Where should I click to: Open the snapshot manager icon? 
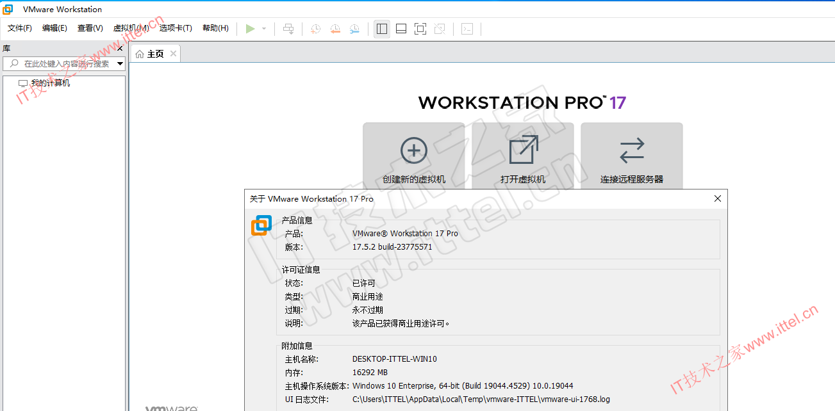pos(354,28)
